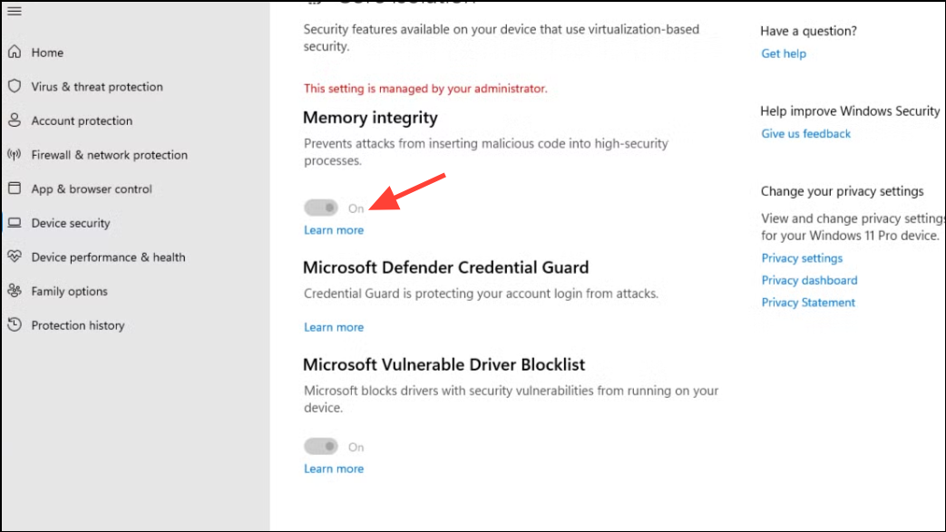Viewport: 946px width, 532px height.
Task: Open Learn more under Memory integrity
Action: click(x=334, y=230)
